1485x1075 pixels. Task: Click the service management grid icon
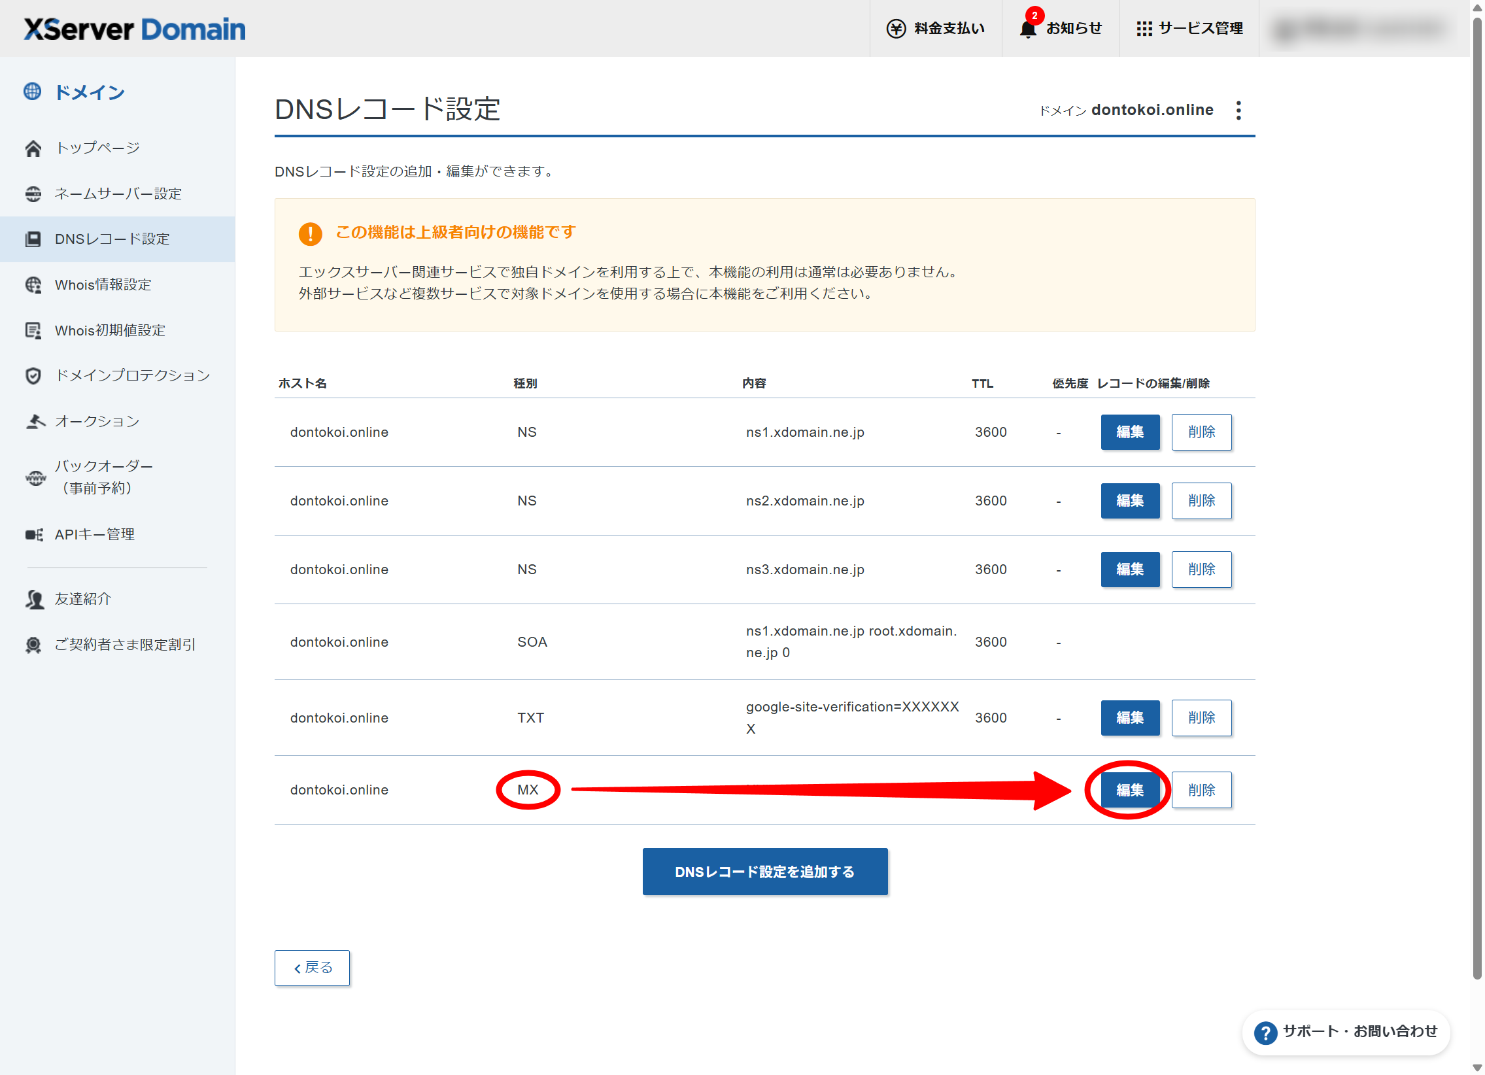pyautogui.click(x=1144, y=29)
